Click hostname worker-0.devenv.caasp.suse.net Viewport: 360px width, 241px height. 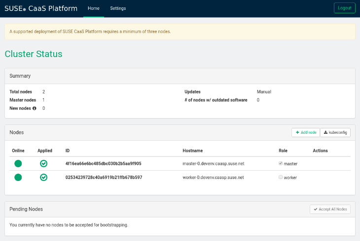pos(213,178)
